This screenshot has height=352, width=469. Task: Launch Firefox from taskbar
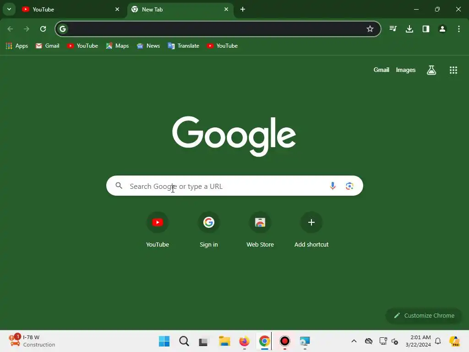[x=245, y=341]
